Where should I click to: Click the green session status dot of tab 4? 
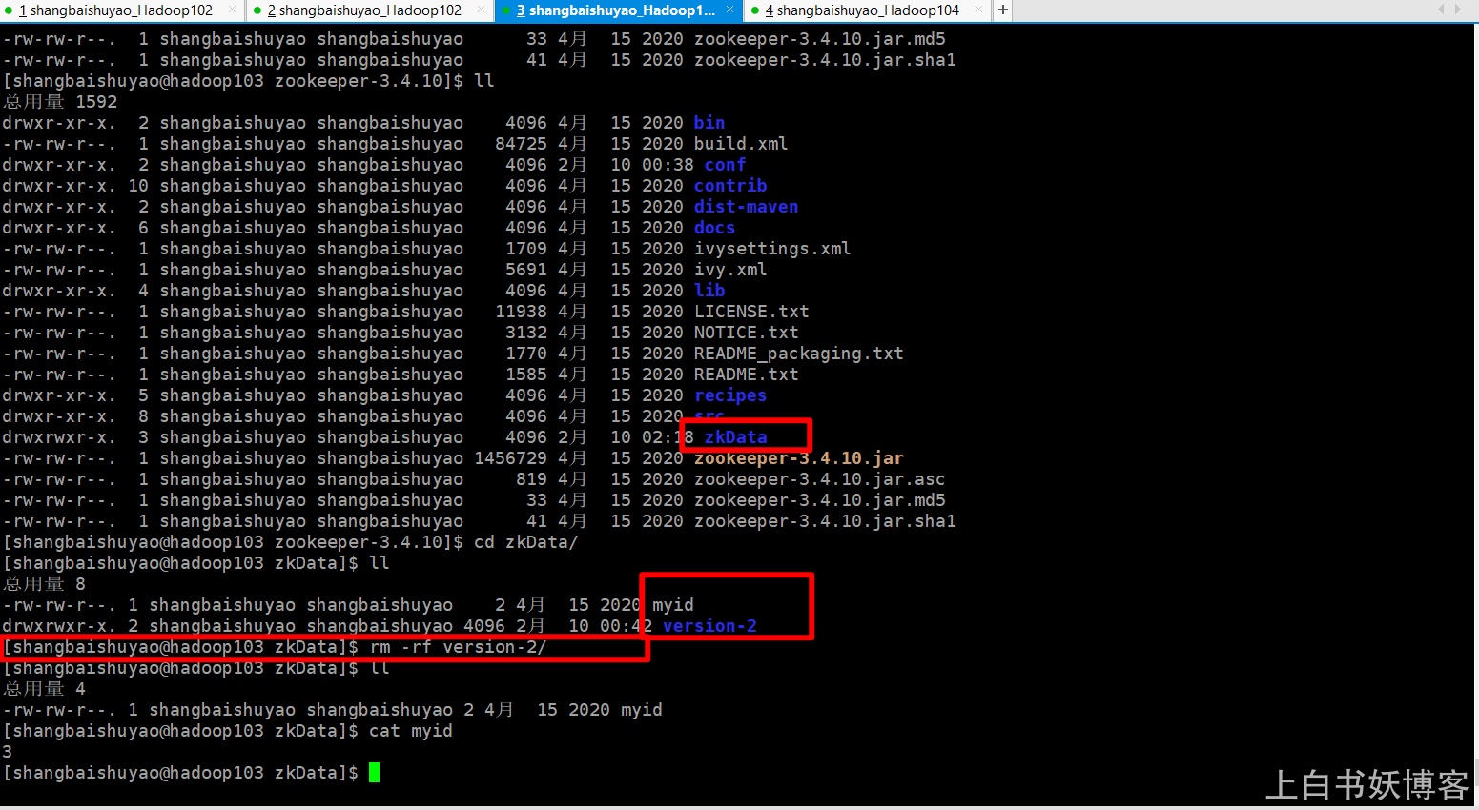[756, 11]
